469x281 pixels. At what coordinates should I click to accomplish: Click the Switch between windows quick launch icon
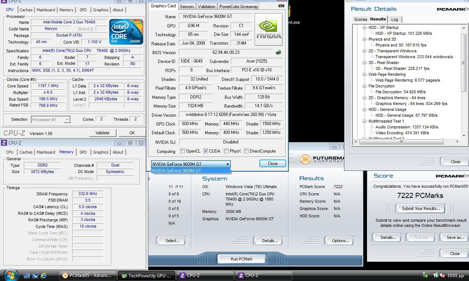coord(35,276)
